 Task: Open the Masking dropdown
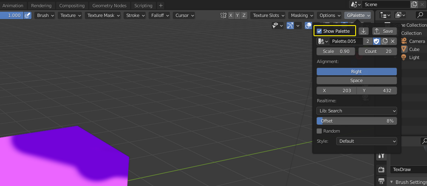point(301,16)
